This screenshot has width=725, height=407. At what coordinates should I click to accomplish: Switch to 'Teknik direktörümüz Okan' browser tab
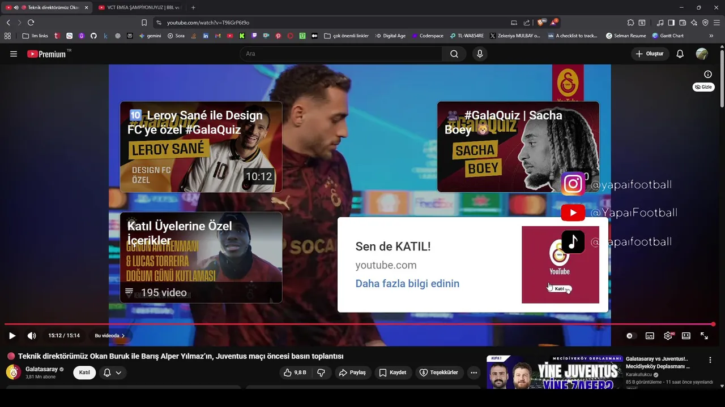[48, 7]
